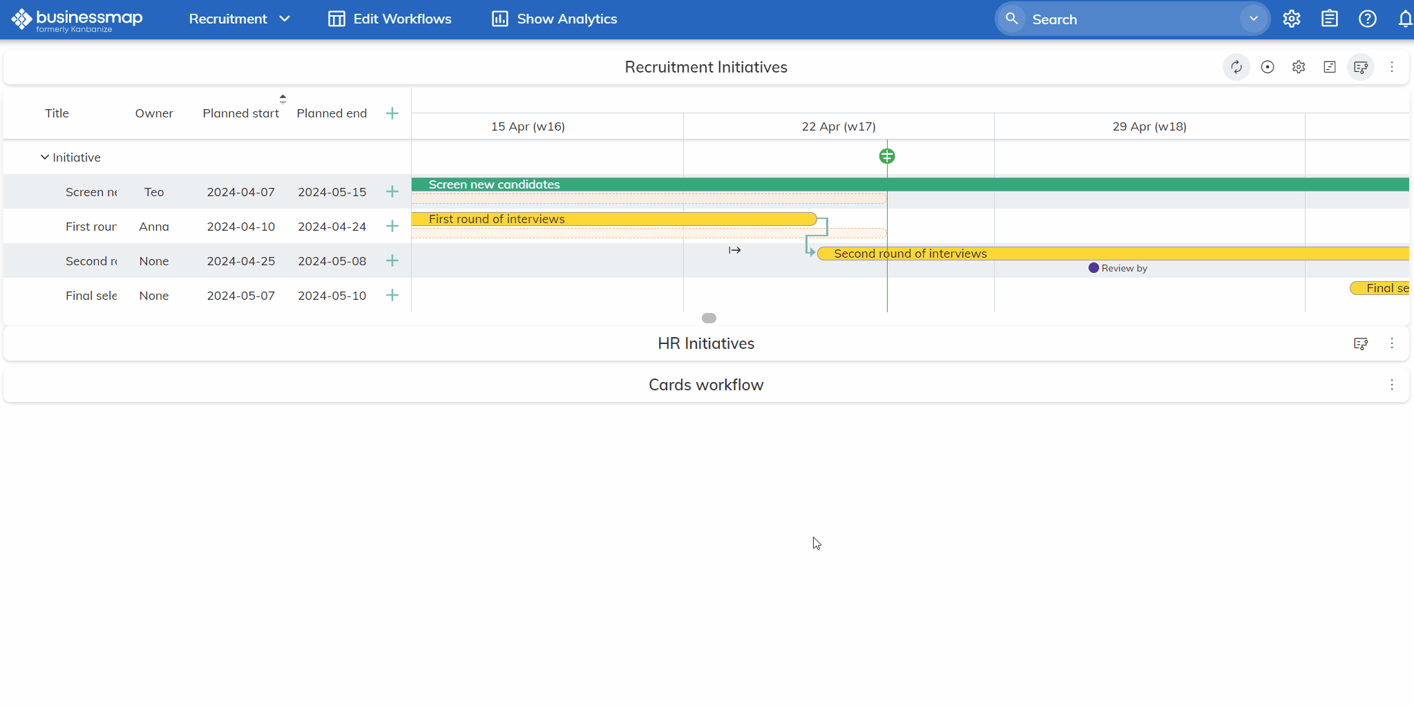Click the 22 Apr (w17) week header
Image resolution: width=1414 pixels, height=706 pixels.
pyautogui.click(x=839, y=126)
